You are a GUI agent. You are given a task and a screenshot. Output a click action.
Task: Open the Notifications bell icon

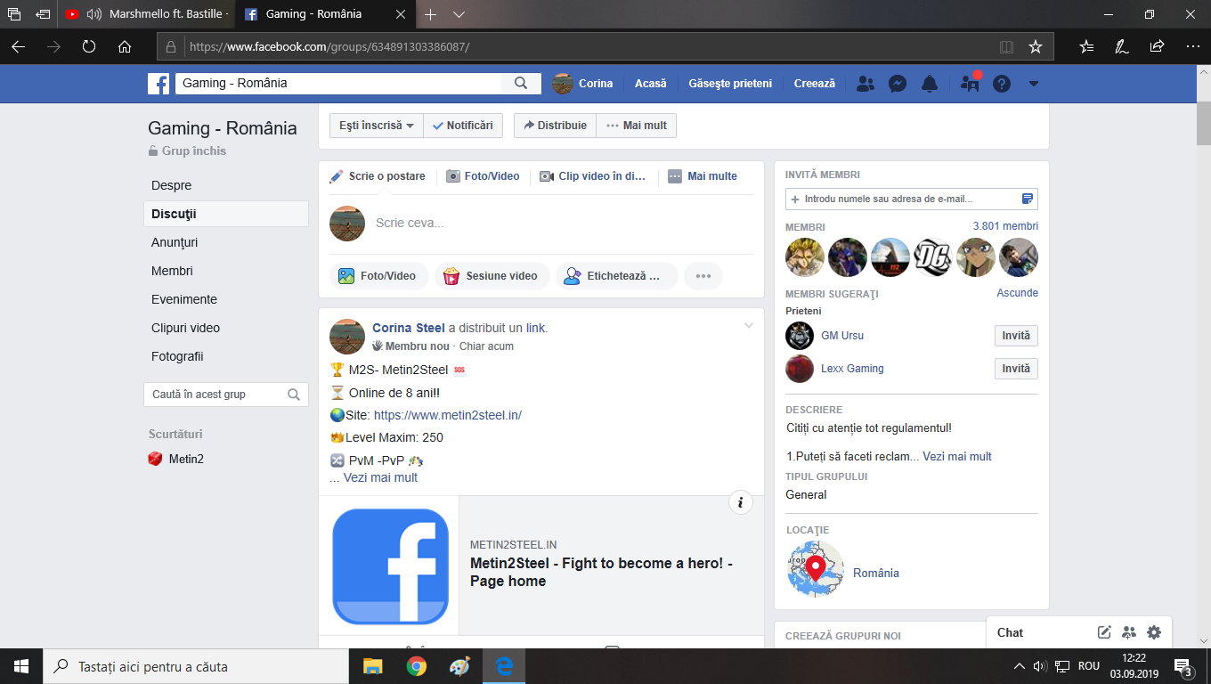930,84
